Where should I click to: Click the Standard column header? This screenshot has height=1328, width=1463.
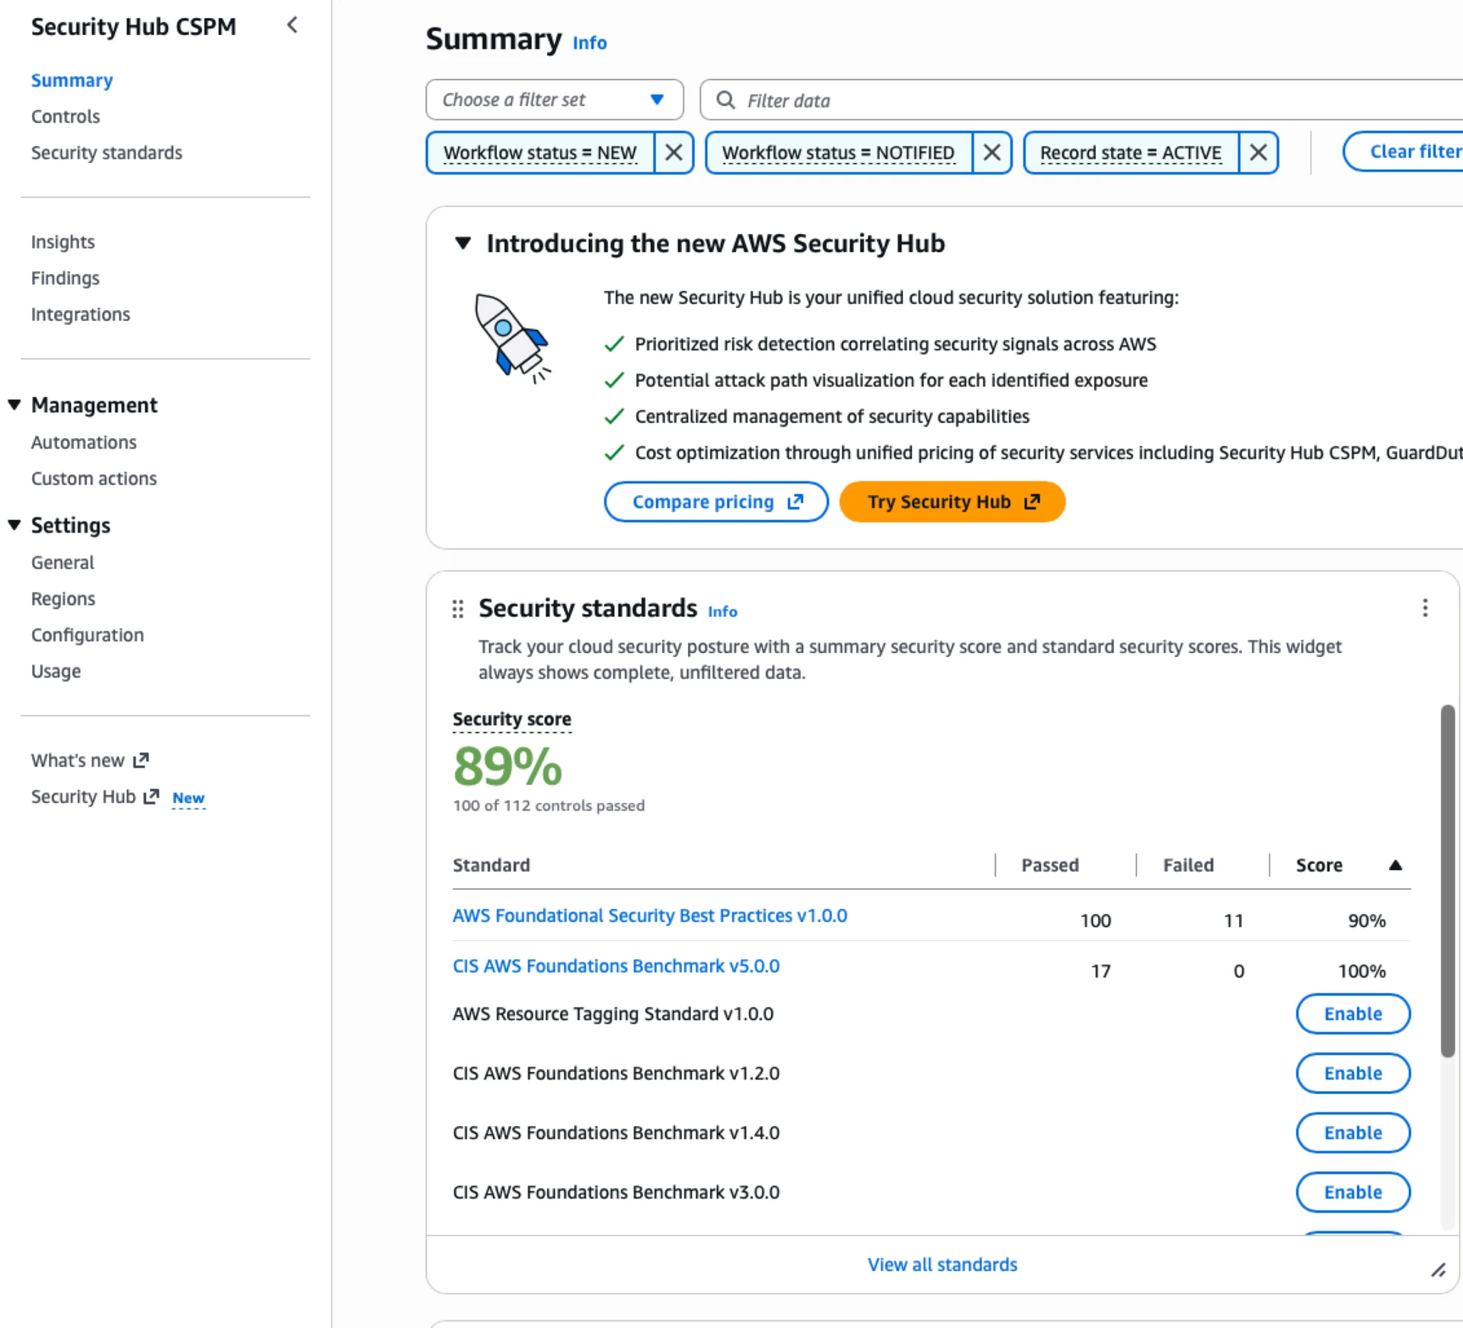(x=491, y=865)
